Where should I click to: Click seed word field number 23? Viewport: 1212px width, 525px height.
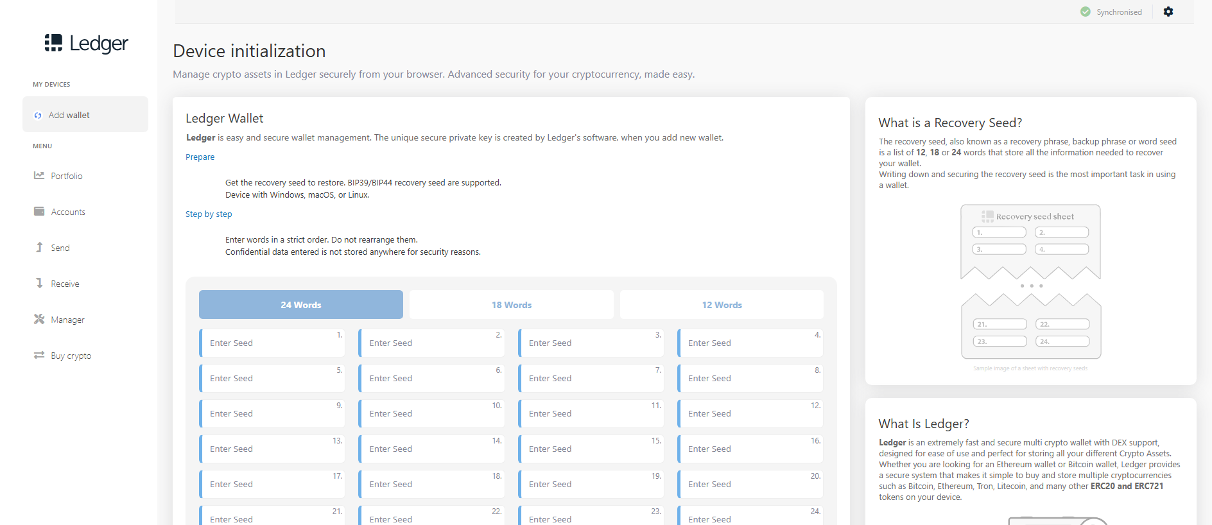(x=591, y=515)
